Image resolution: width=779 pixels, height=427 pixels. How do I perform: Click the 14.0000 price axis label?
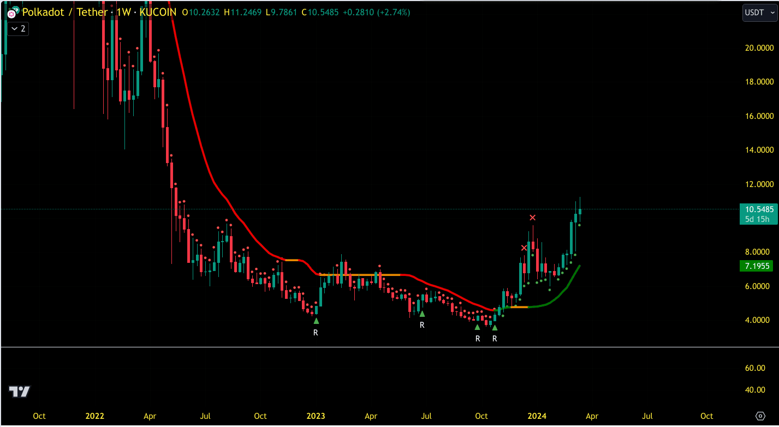click(759, 150)
